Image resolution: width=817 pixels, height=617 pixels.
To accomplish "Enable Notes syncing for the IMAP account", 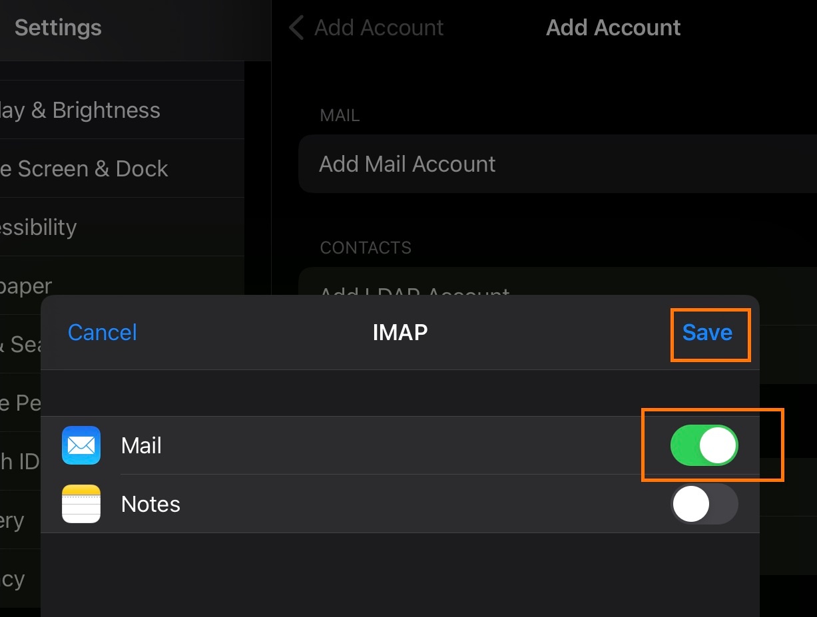I will pyautogui.click(x=704, y=504).
